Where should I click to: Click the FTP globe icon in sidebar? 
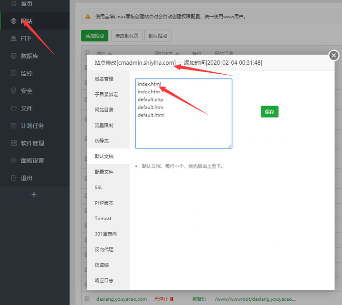click(13, 39)
